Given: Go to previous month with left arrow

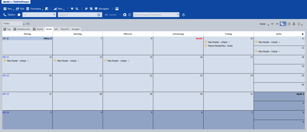Looking at the screenshot, I should [272, 24].
